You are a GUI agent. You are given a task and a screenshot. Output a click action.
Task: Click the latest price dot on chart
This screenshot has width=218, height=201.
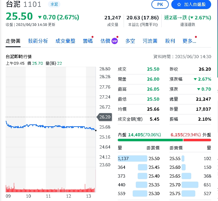96,131
